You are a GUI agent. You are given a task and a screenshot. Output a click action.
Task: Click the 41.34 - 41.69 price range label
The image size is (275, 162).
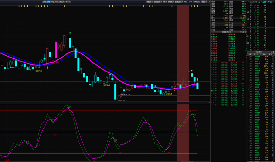point(126,94)
